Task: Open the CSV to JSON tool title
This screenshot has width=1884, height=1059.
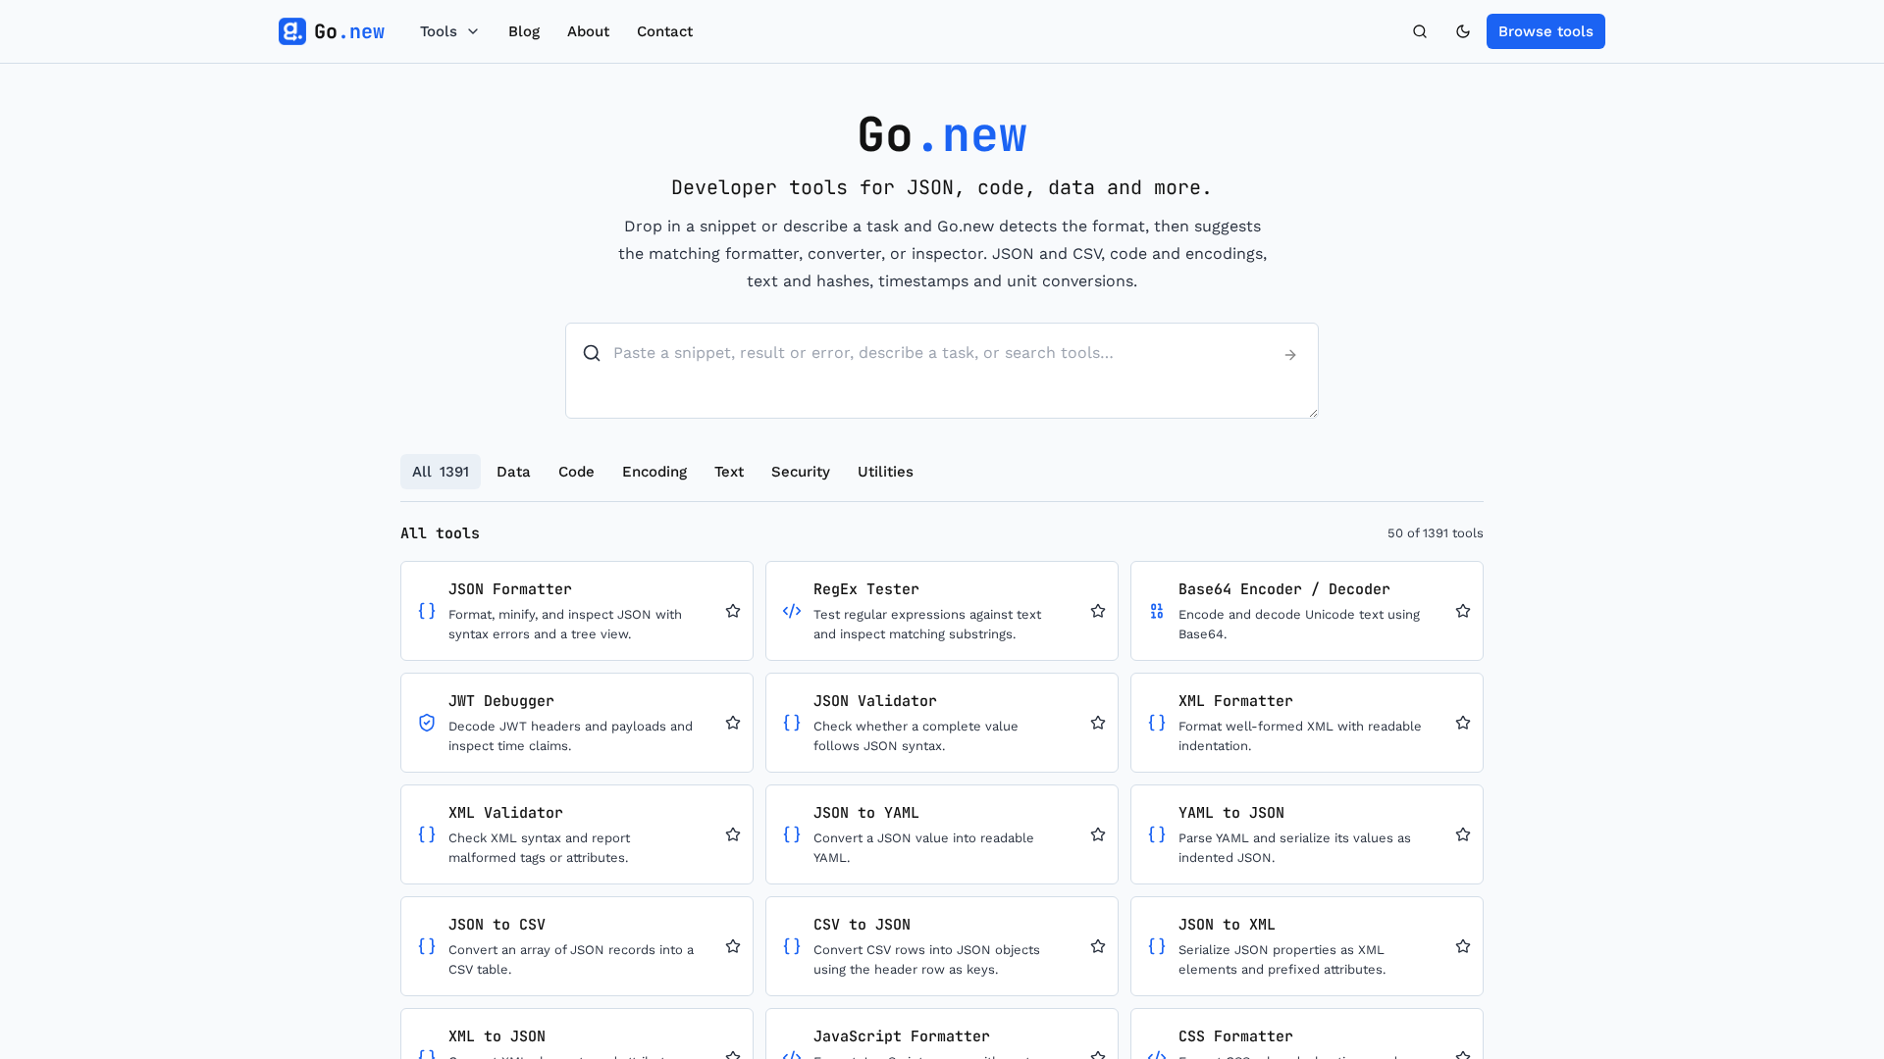Action: (x=862, y=925)
